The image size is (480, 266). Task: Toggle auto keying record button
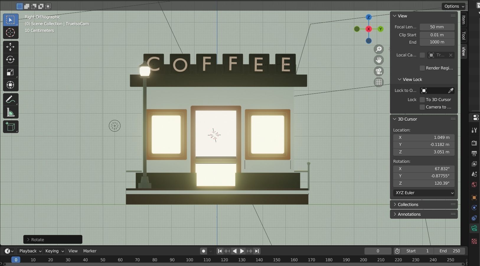click(203, 251)
